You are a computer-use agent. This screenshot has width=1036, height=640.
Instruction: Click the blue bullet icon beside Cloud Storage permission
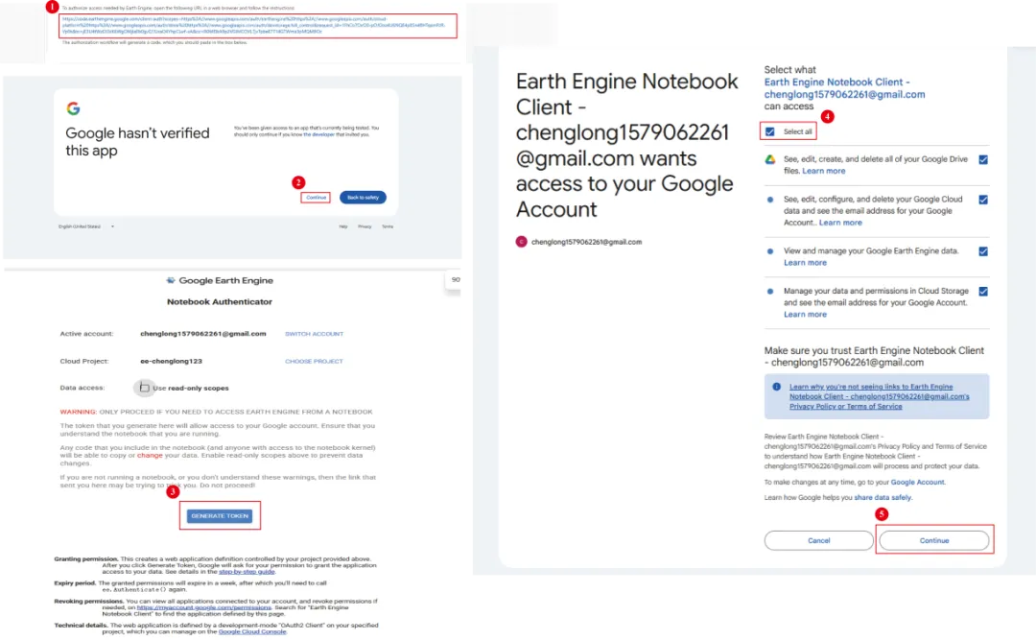769,292
